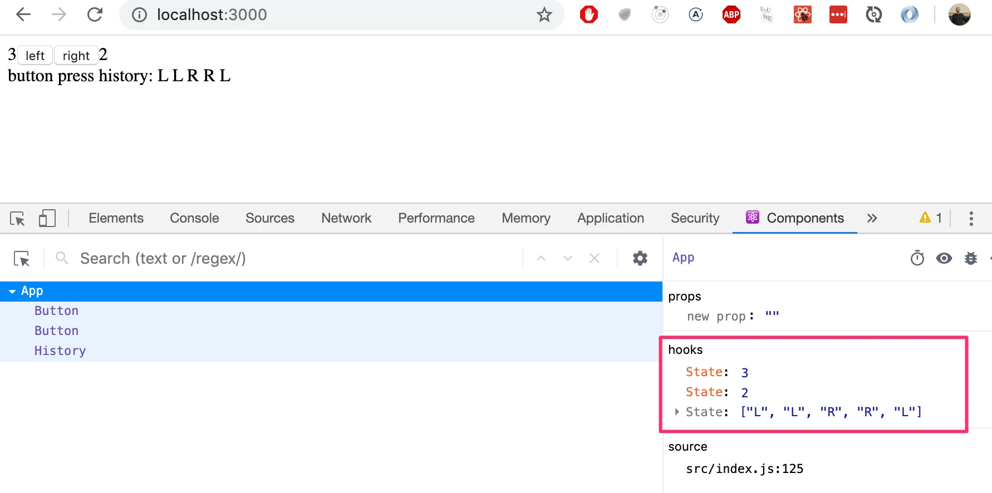Collapse the App component tree node
Image resolution: width=992 pixels, height=493 pixels.
coord(12,292)
